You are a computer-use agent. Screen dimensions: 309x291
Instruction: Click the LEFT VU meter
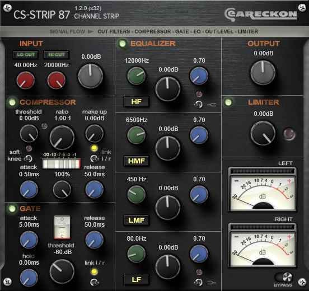[x=263, y=189]
